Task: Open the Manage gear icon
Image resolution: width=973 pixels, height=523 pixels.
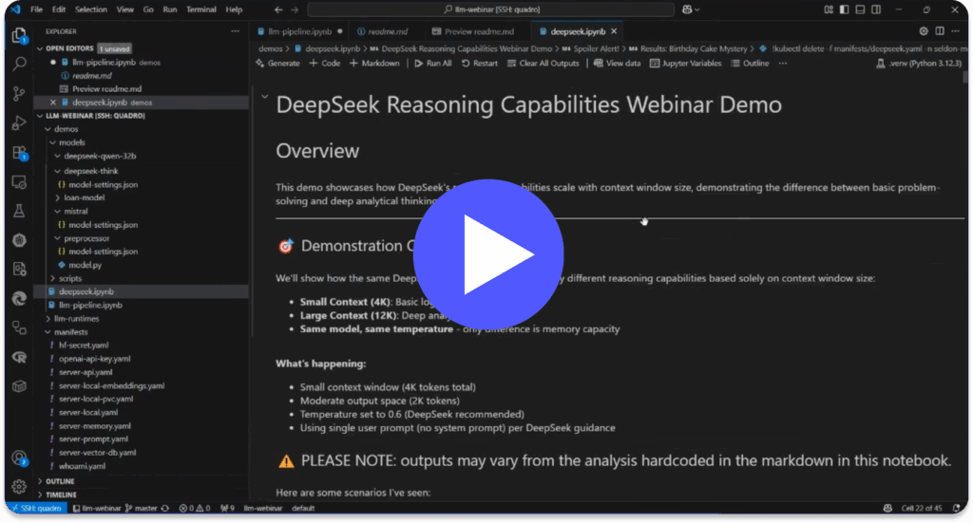Action: tap(19, 487)
